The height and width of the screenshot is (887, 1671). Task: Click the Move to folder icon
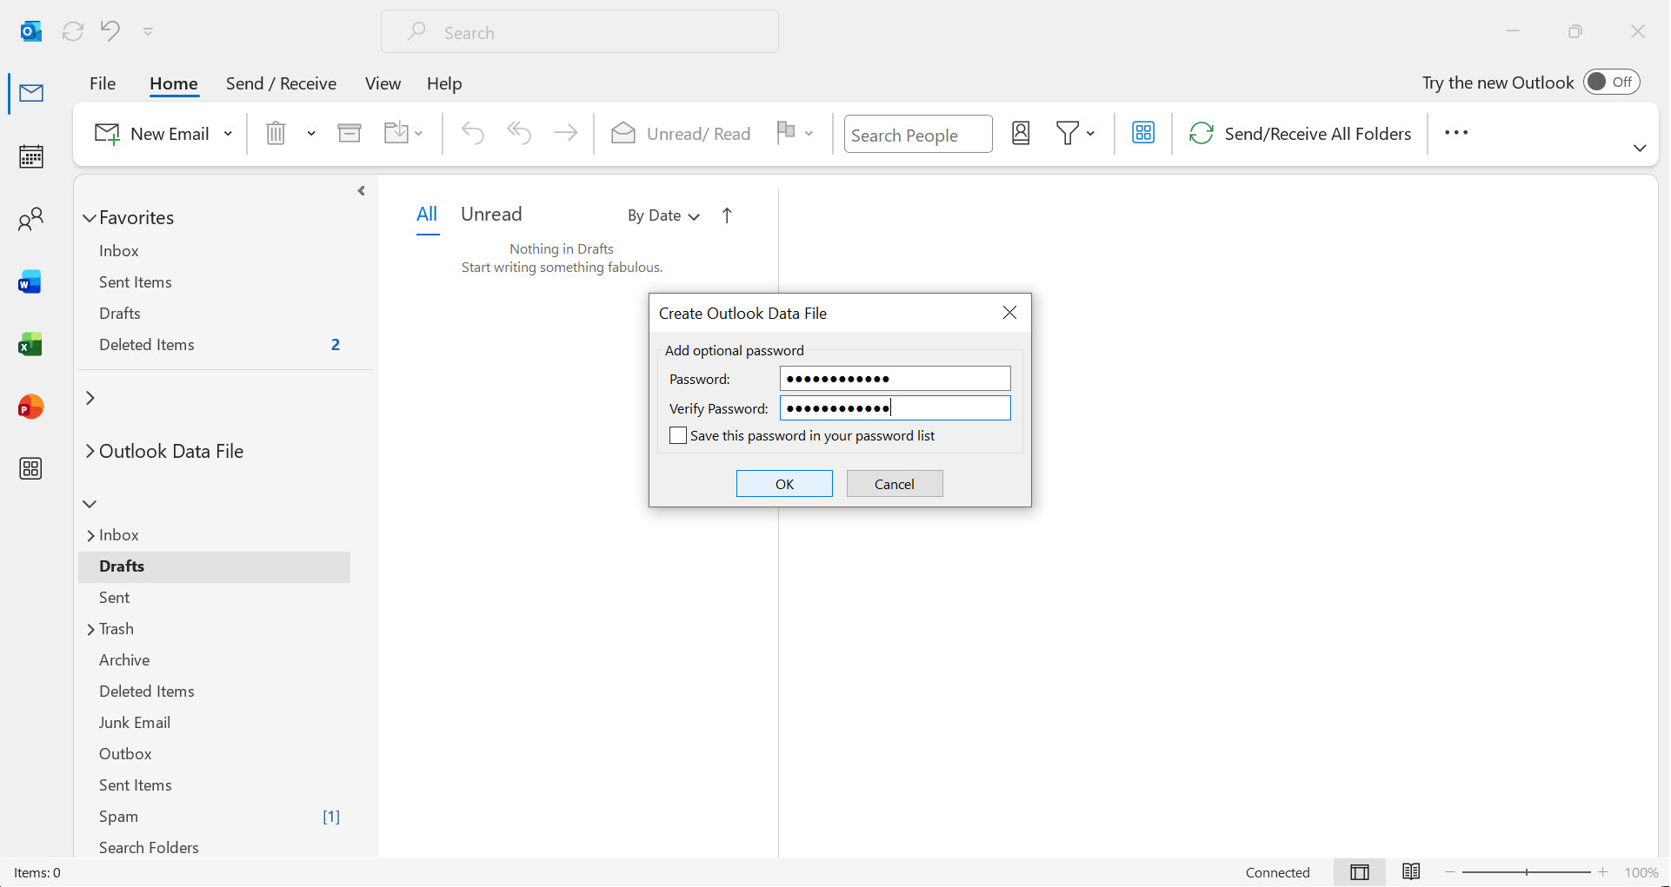(x=396, y=133)
